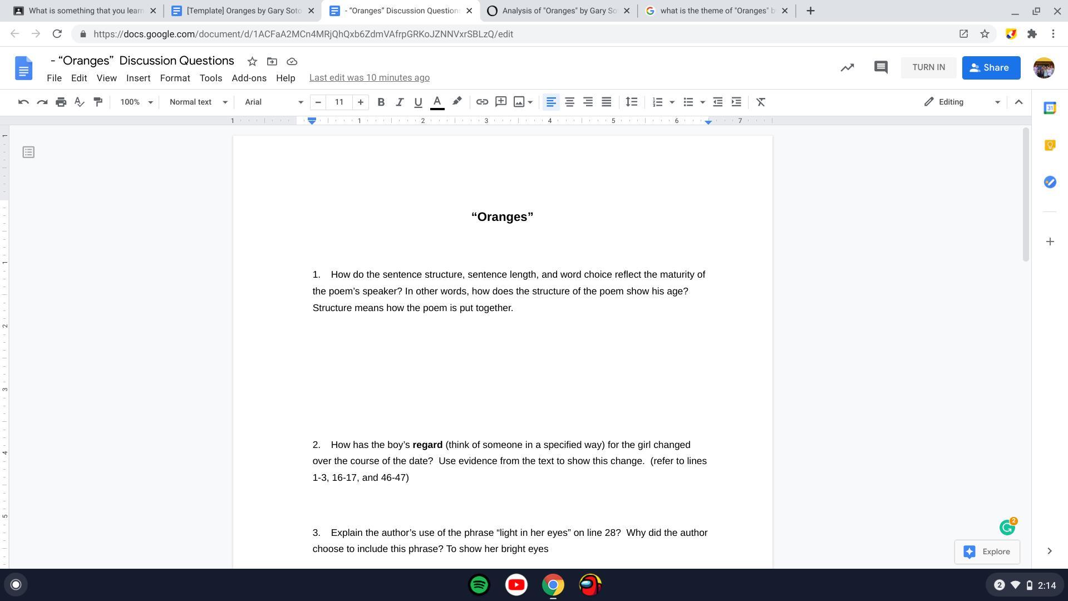
Task: Set center text alignment
Action: click(x=569, y=102)
